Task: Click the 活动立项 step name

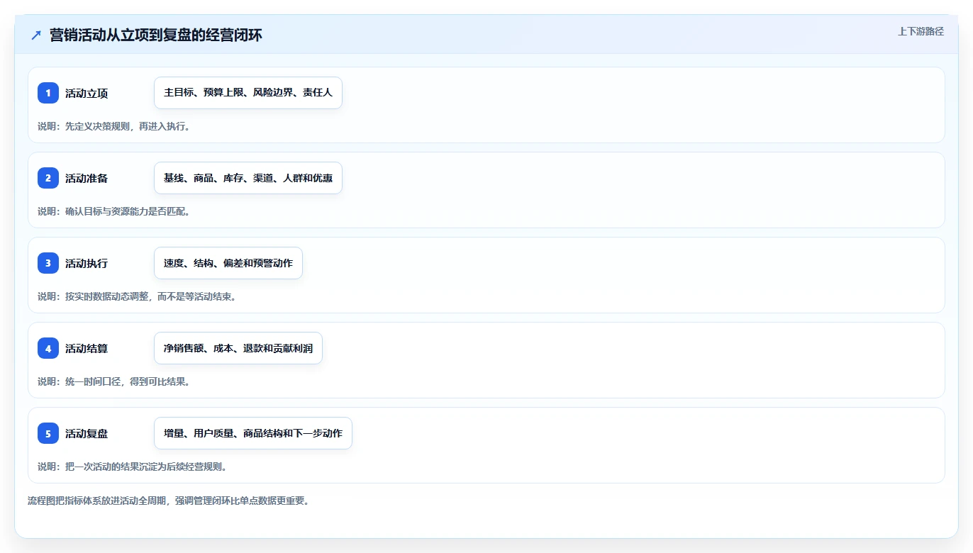Action: [x=87, y=93]
